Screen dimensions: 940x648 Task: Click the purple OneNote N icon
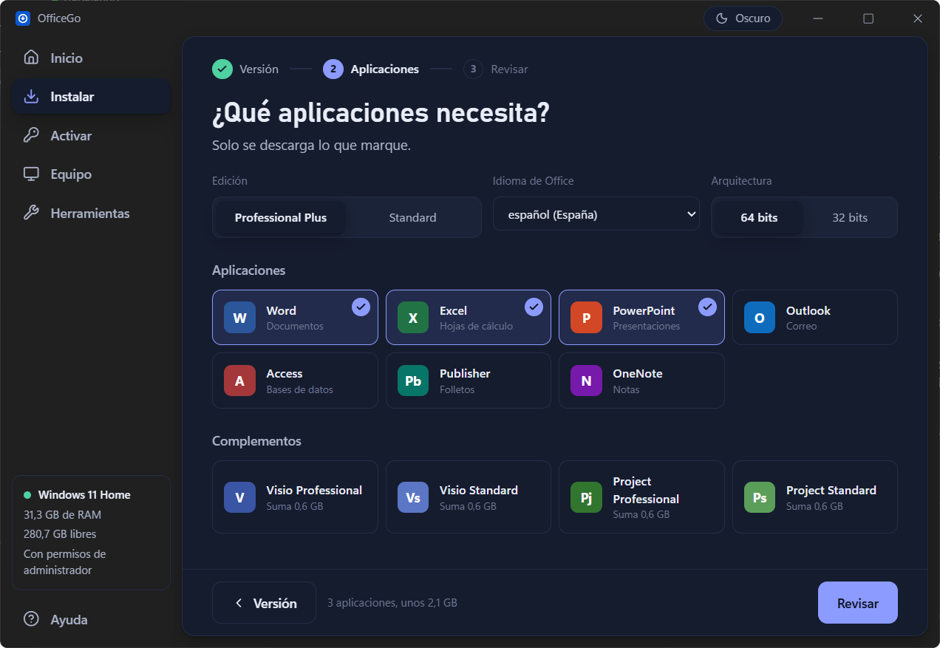click(x=586, y=381)
